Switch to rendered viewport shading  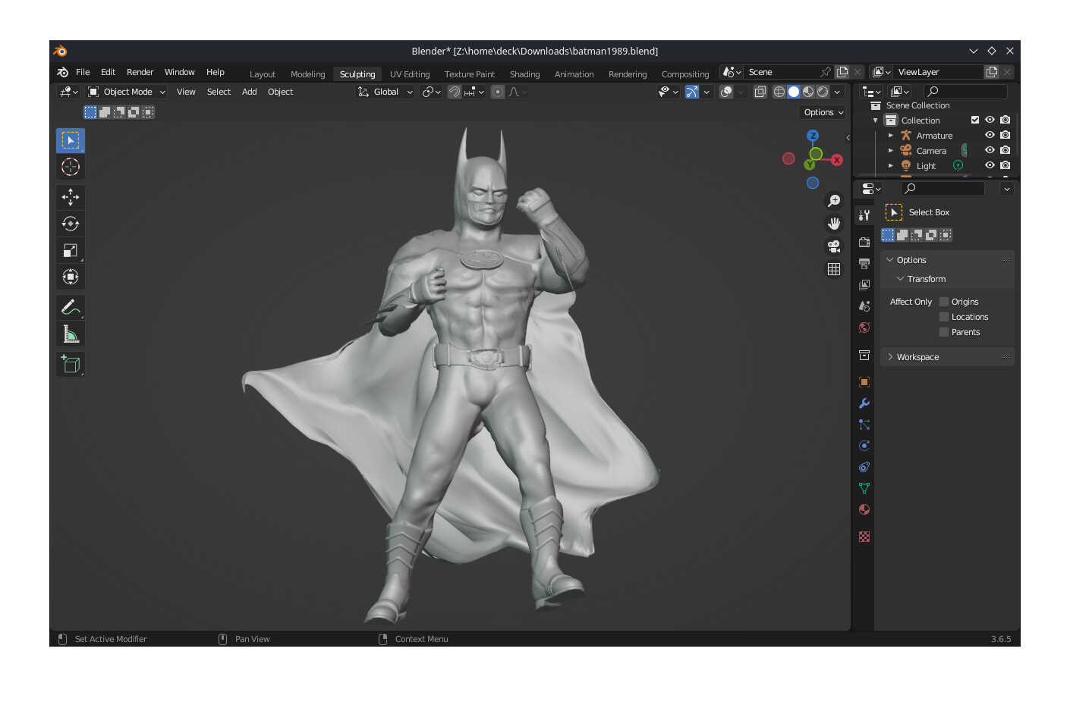(823, 92)
